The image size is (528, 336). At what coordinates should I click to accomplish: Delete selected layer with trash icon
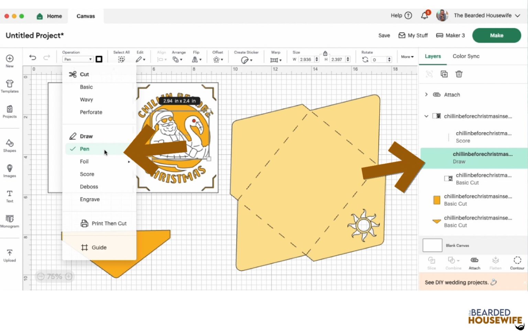pos(459,74)
